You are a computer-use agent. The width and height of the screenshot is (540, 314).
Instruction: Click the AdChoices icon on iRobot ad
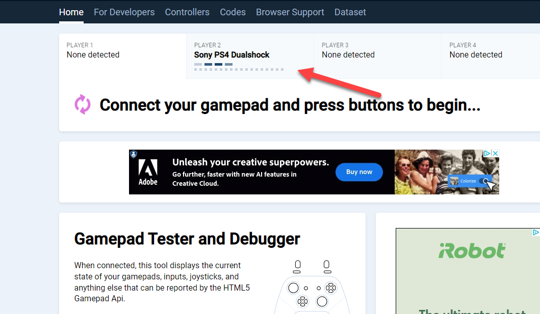coord(536,232)
